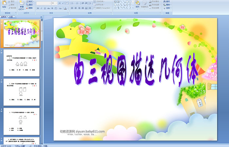Open the Shape Fill (形状填充) color menu
The image size is (229, 147).
click(155, 1)
